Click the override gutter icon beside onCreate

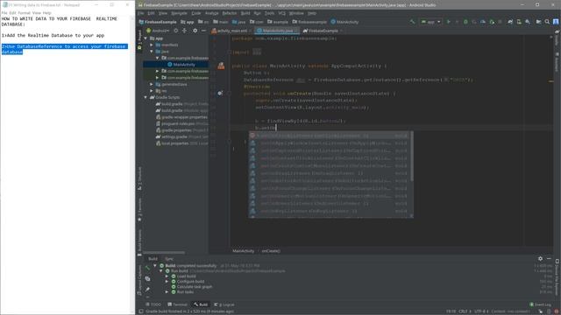click(x=220, y=94)
